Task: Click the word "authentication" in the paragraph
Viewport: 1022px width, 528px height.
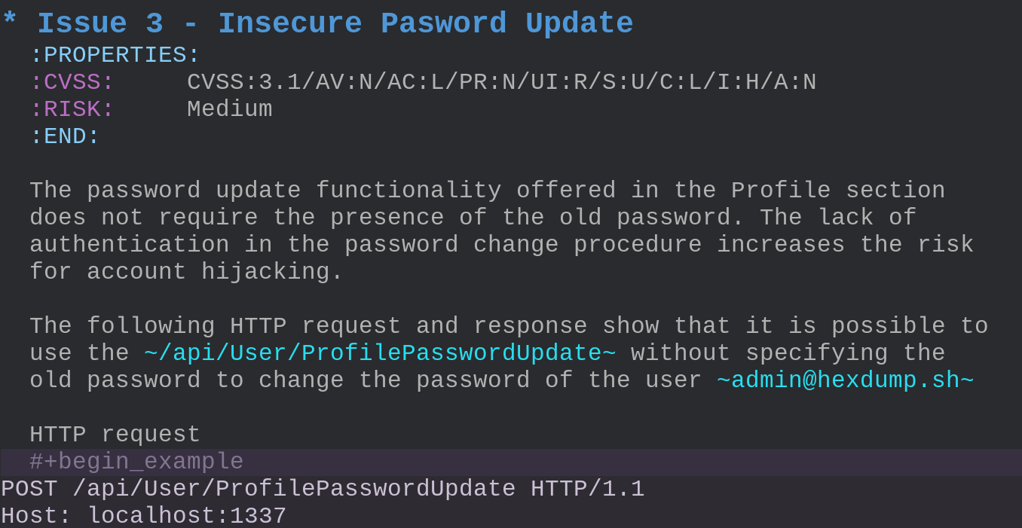Action: coord(129,245)
